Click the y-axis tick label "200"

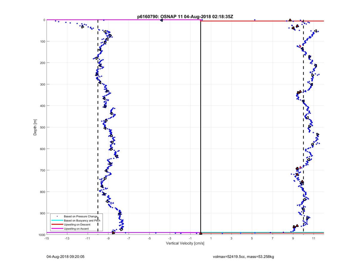coord(42,63)
